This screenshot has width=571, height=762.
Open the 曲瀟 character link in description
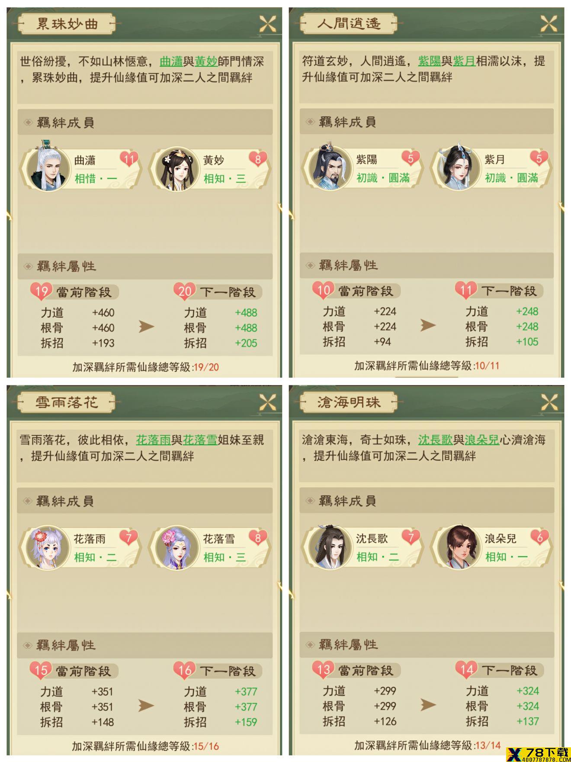click(x=171, y=61)
